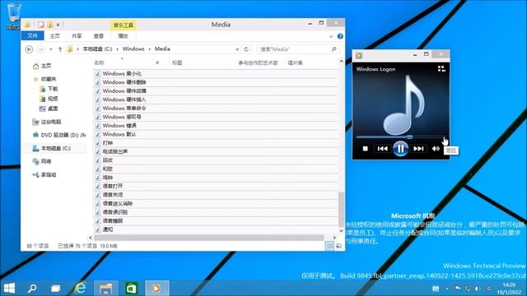
Task: Click New folder icon in quick access toolbar
Action: coord(49,25)
